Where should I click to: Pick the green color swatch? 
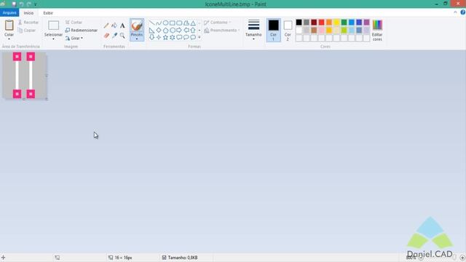click(344, 23)
